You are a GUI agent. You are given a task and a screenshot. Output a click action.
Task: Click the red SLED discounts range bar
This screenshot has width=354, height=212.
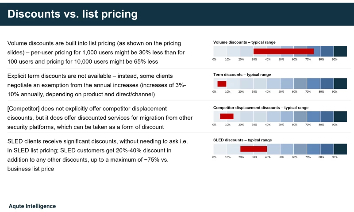pos(254,149)
